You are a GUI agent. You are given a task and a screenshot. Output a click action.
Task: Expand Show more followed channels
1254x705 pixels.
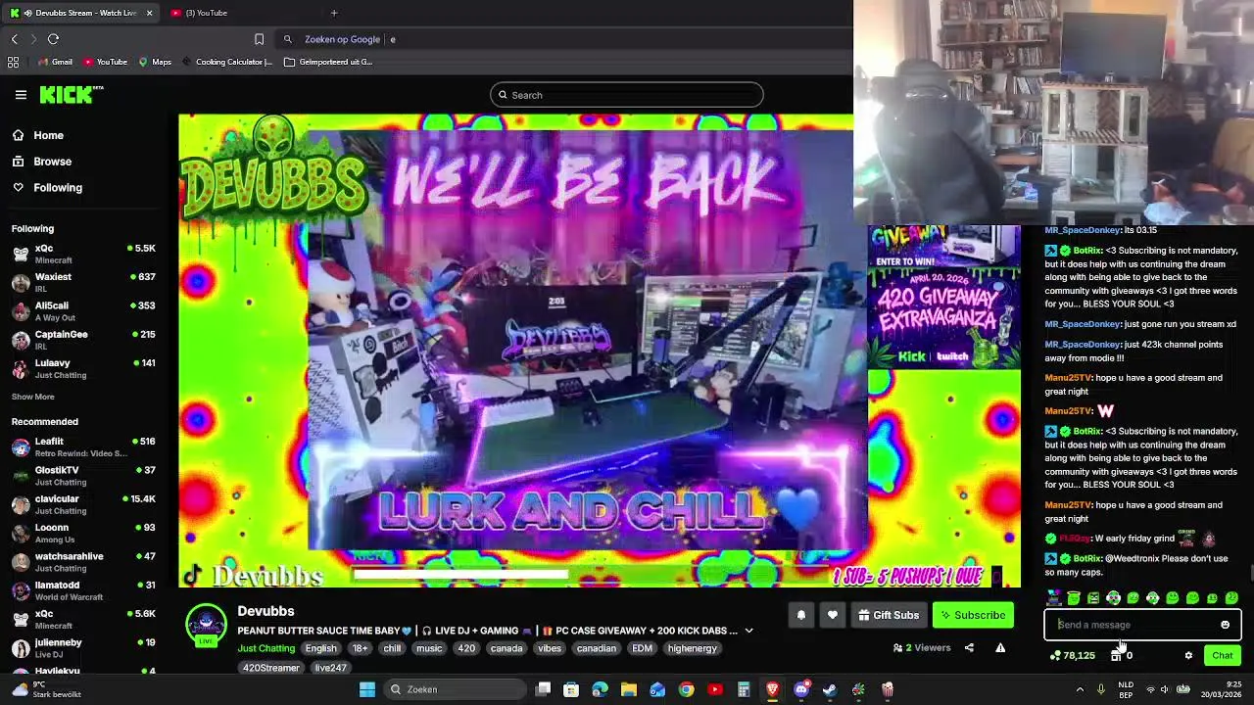(33, 397)
